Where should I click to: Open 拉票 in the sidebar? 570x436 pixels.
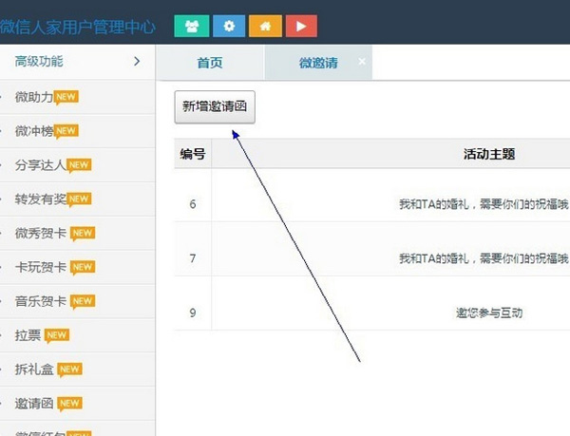tap(78, 335)
